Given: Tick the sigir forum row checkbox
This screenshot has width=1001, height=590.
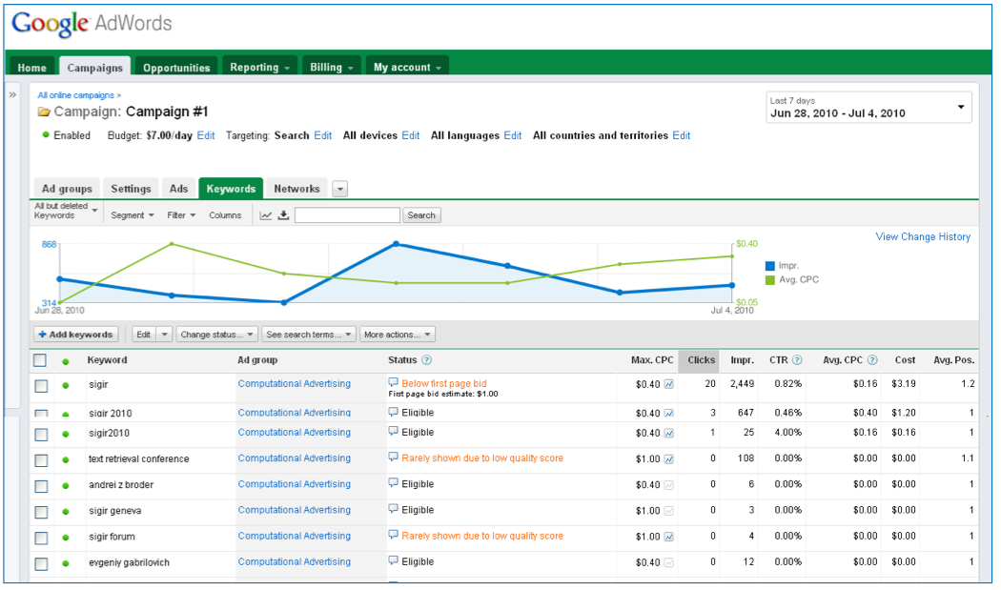Looking at the screenshot, I should [x=42, y=539].
